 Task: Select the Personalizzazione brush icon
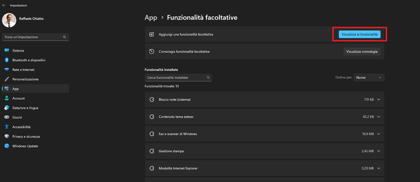pos(7,79)
